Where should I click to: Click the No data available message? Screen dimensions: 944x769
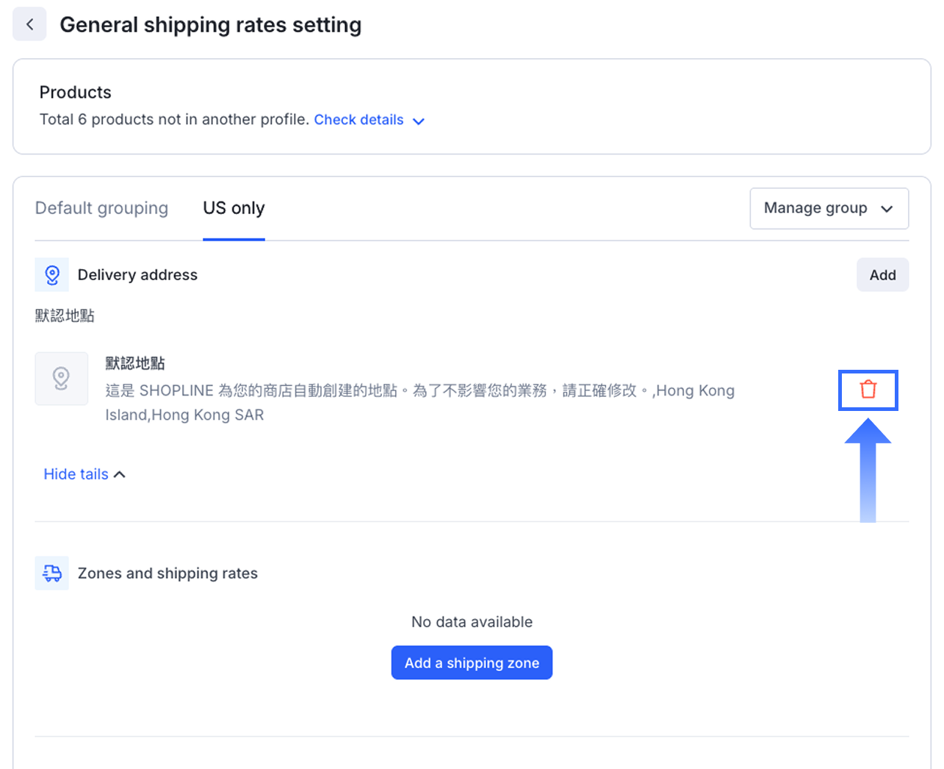(472, 622)
